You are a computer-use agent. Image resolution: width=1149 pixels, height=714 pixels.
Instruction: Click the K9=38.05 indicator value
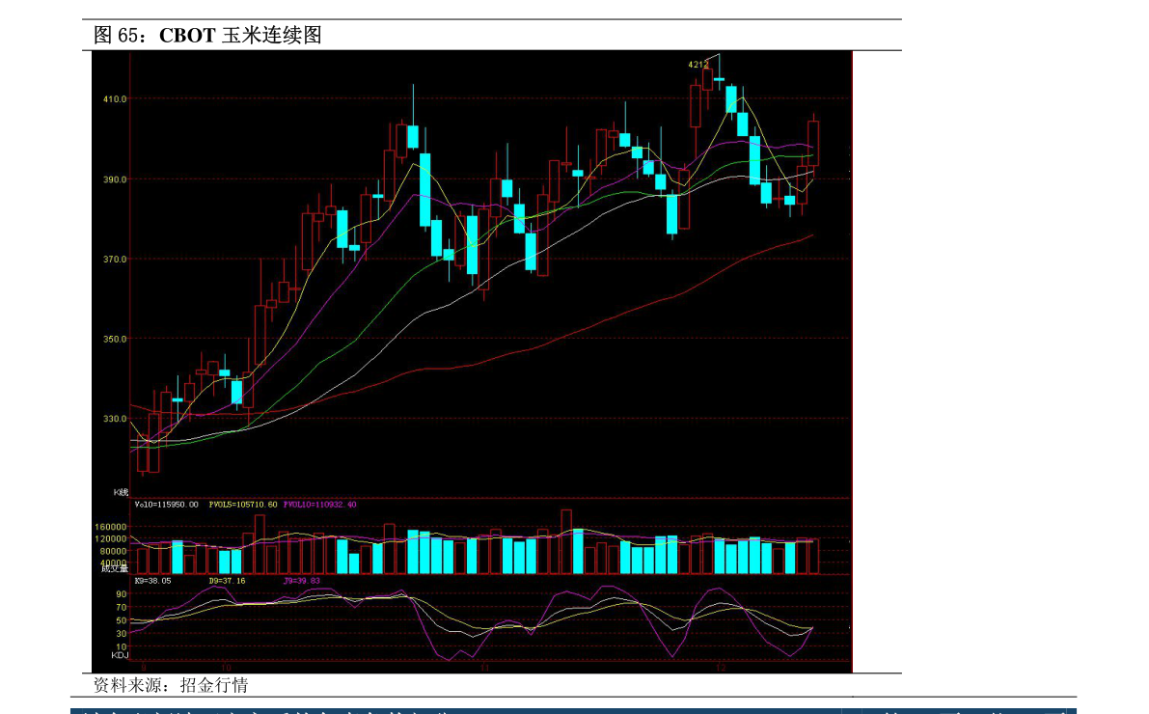(x=153, y=581)
